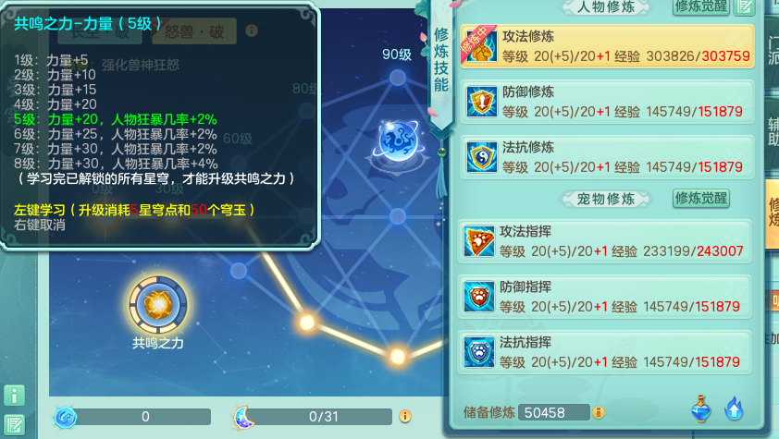Click the 防御修炼 shield icon
779x439 pixels.
tap(481, 103)
